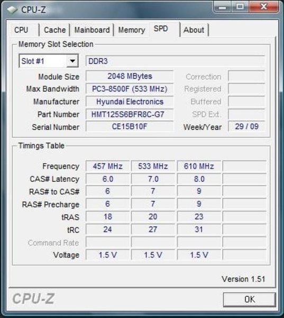Click the 533 MHz frequency cell
The image size is (284, 318).
tap(153, 166)
